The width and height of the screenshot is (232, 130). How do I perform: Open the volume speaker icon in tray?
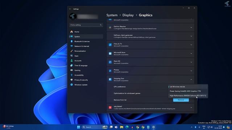click(x=211, y=127)
